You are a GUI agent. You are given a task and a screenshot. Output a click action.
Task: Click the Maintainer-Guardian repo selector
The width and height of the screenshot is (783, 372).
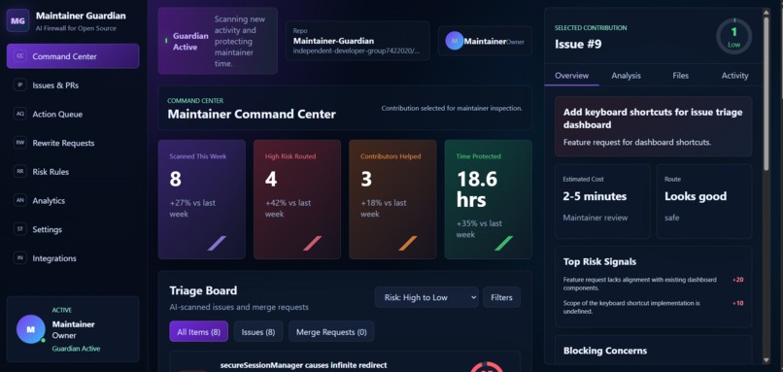357,41
